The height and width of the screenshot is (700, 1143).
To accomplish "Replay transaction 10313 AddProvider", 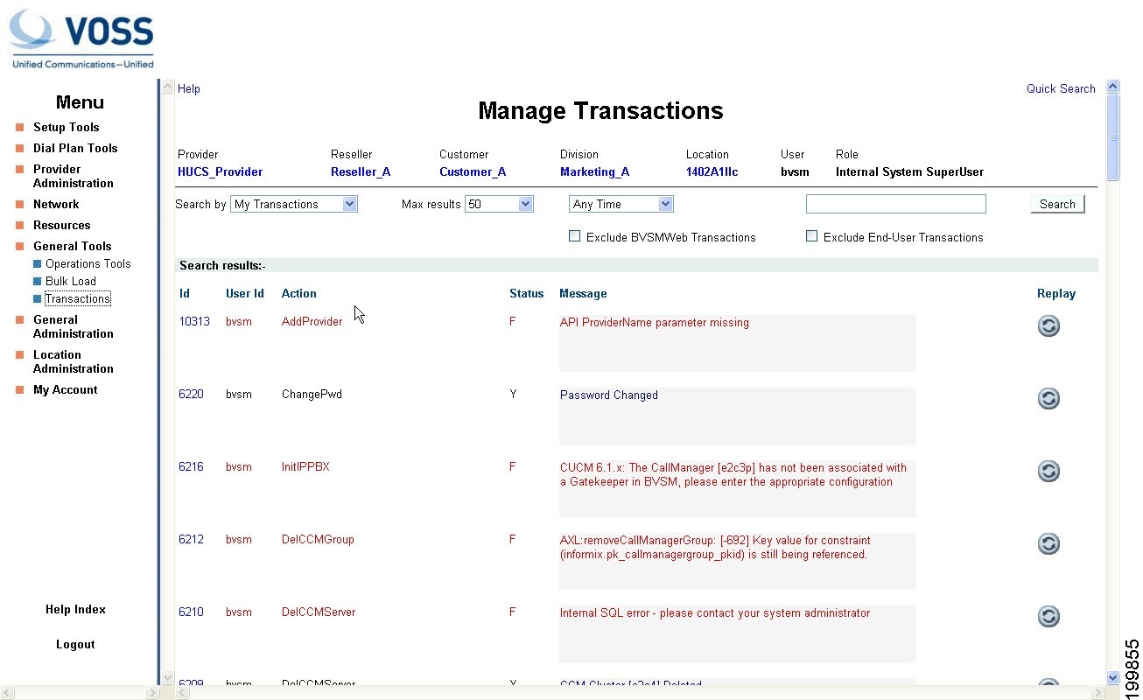I will pyautogui.click(x=1048, y=325).
